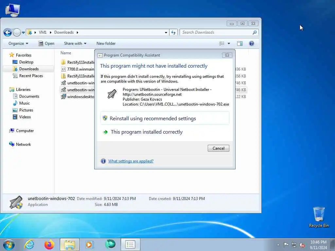Click unetbootin icon in details pane
Image resolution: width=335 pixels, height=251 pixels.
tap(16, 202)
